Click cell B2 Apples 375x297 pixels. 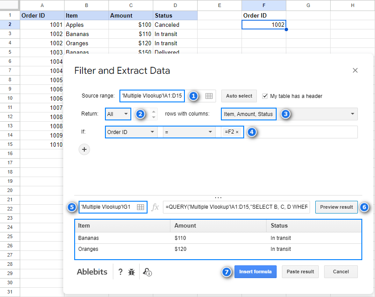(87, 25)
